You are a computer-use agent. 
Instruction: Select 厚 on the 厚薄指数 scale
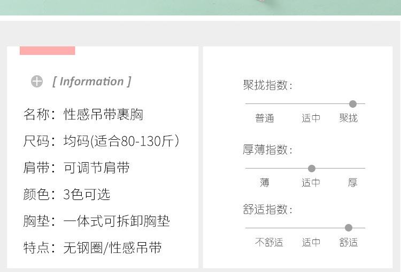click(x=353, y=183)
